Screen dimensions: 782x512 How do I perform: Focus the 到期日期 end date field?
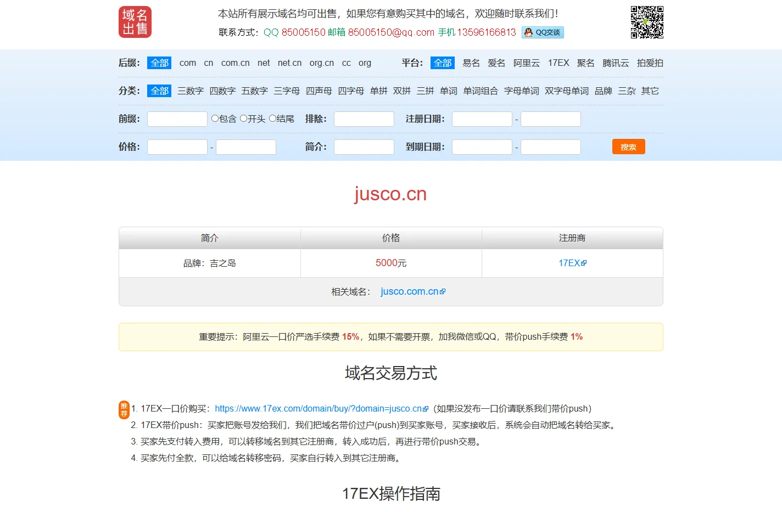pyautogui.click(x=551, y=147)
